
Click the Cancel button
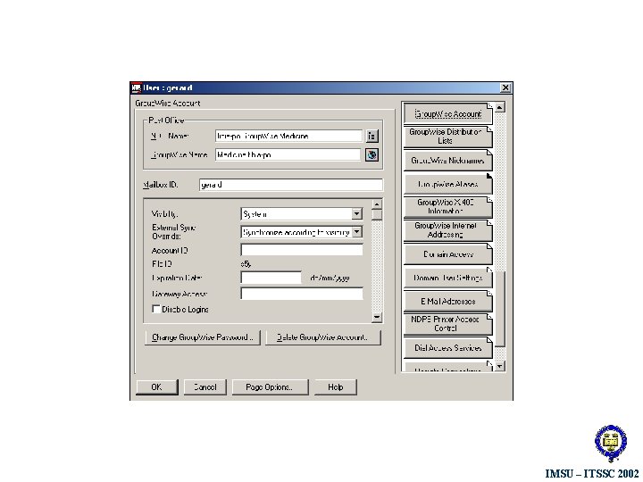point(205,386)
